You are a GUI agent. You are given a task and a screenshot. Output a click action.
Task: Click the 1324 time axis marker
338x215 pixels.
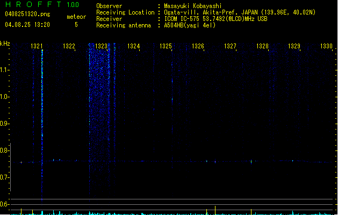(133, 46)
